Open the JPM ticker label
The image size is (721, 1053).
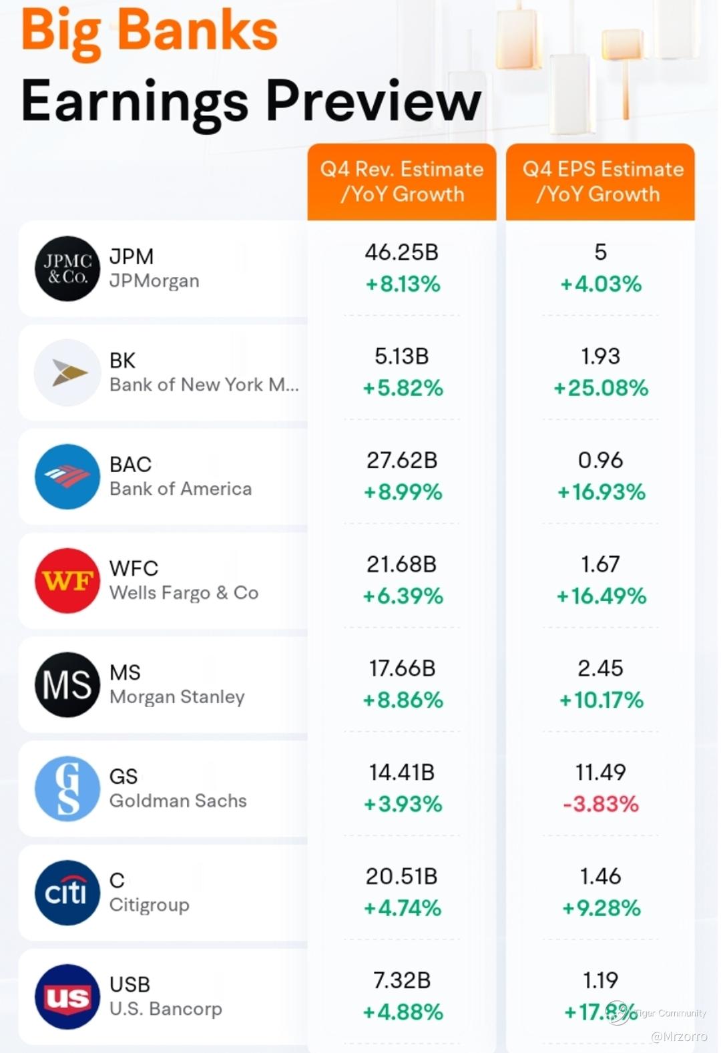click(x=132, y=256)
